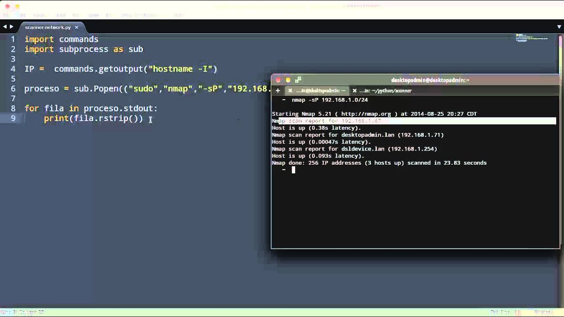This screenshot has height=317, width=564.
Task: Close the editor window with red button
Action: [7, 7]
